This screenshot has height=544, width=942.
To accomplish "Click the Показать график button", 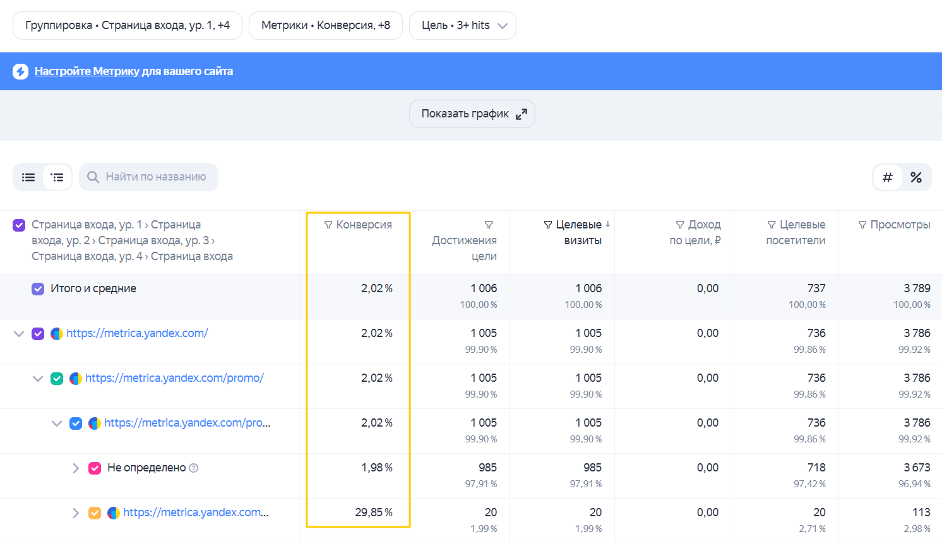I will [x=472, y=114].
